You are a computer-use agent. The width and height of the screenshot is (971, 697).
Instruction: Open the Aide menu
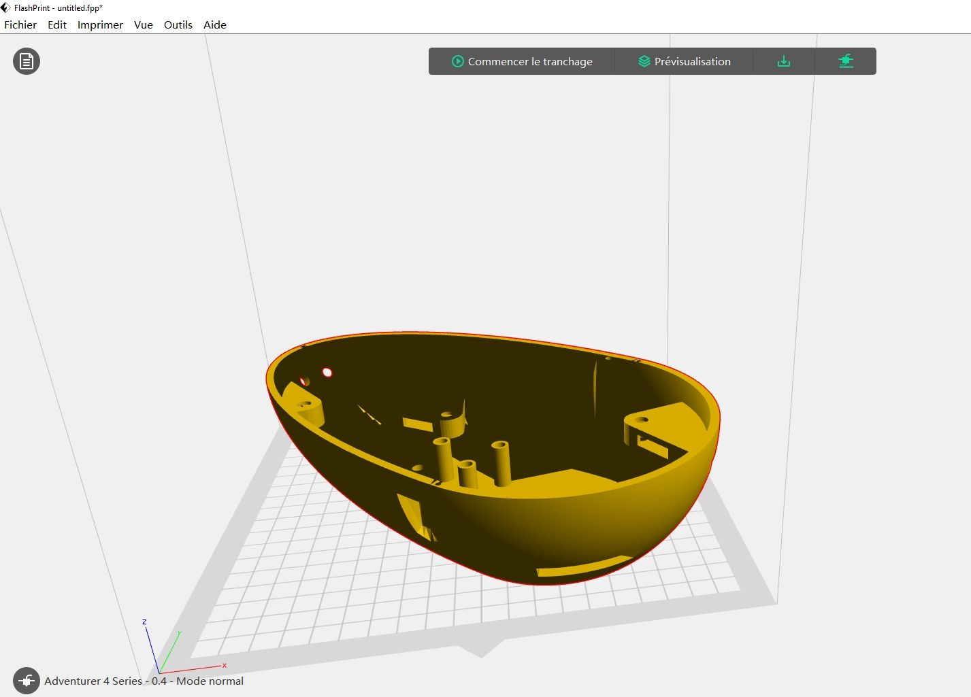coord(215,24)
